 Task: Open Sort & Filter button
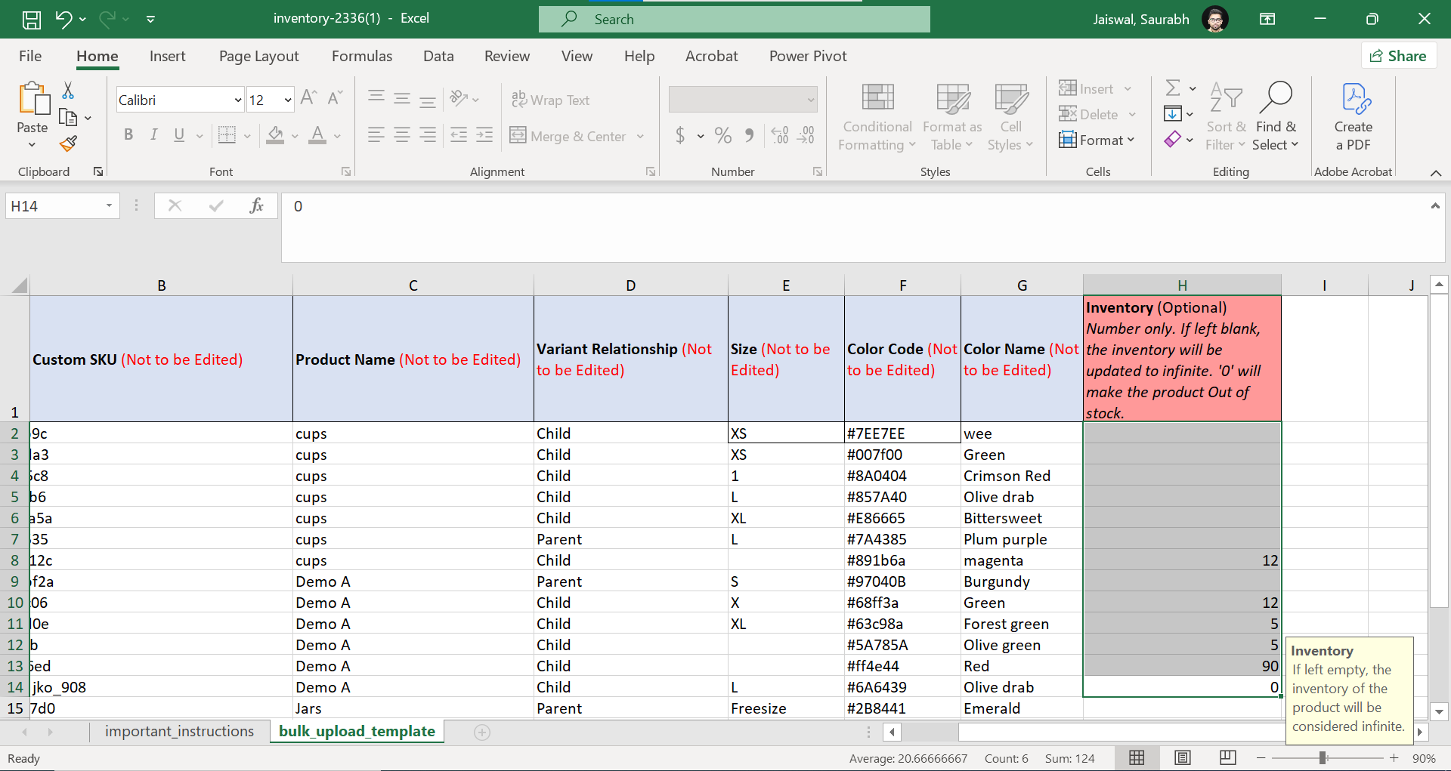tap(1226, 117)
